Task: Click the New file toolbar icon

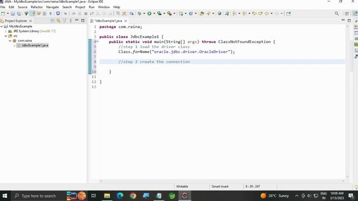Action: pyautogui.click(x=3, y=13)
